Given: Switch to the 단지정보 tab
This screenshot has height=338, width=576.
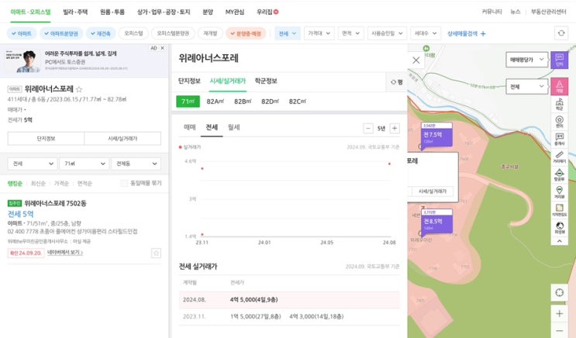Looking at the screenshot, I should (189, 81).
